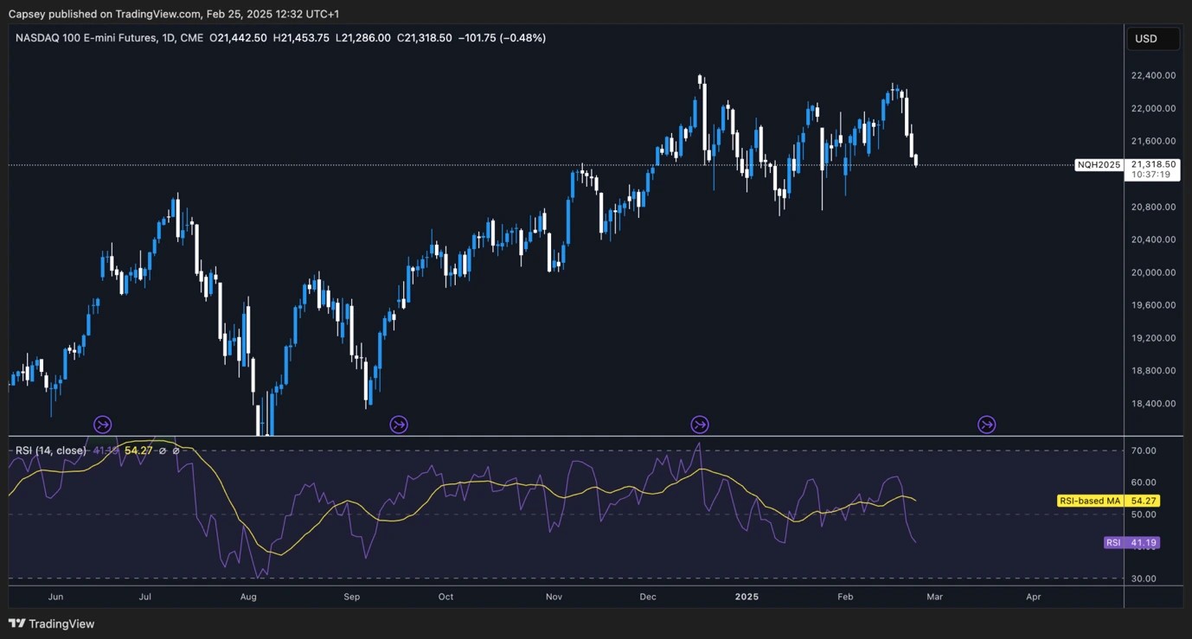Click the September circular arrow marker
The height and width of the screenshot is (639, 1192).
coord(399,425)
